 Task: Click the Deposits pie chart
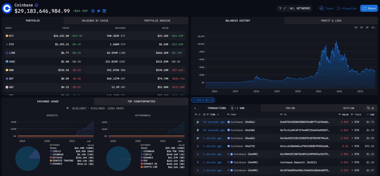pyautogui.click(x=28, y=158)
